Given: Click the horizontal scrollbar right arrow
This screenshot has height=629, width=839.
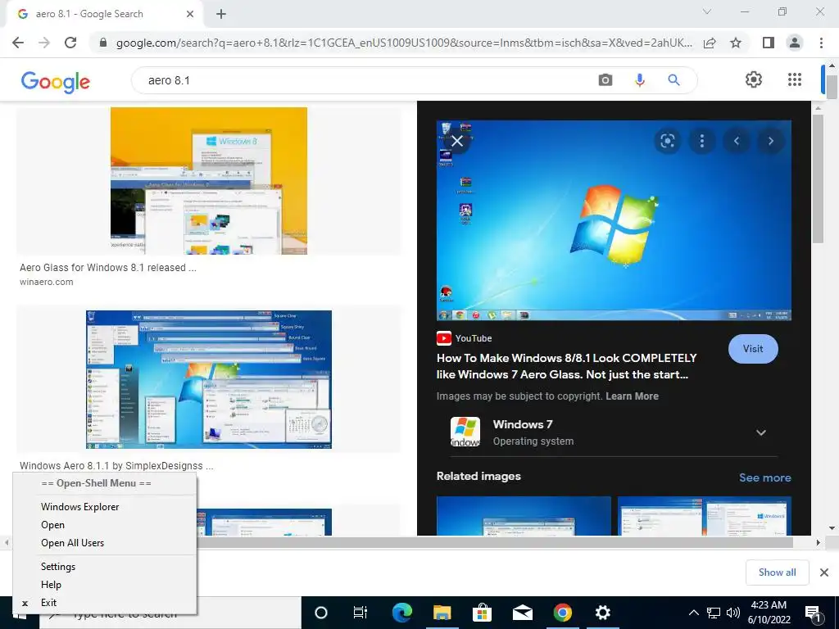Looking at the screenshot, I should (818, 542).
